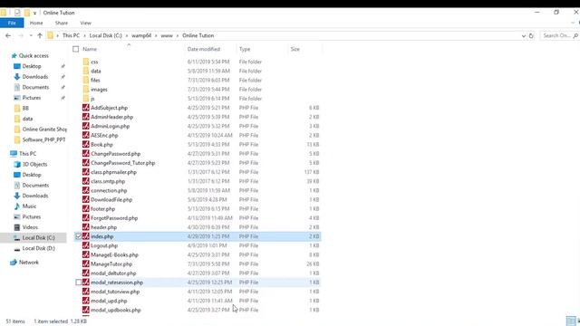
Task: Click the Book.php file icon
Action: 86,145
